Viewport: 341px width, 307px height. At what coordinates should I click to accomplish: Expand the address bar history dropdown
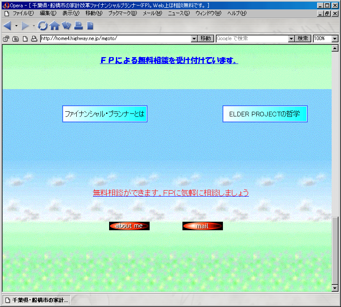[x=194, y=39]
